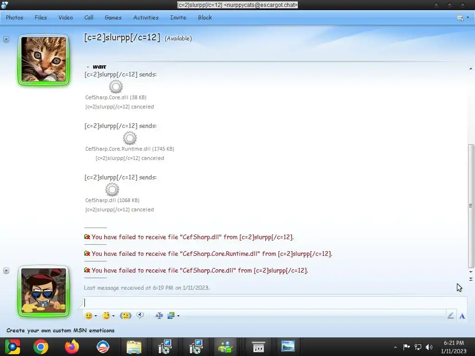The height and width of the screenshot is (356, 475).
Task: Open the wink picker icon
Action: click(106, 316)
